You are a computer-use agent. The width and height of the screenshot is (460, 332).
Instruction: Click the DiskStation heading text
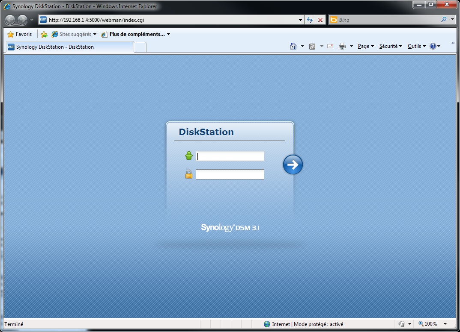point(206,132)
